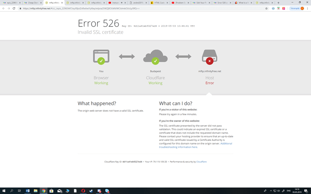Click the Host server error icon

pyautogui.click(x=210, y=57)
